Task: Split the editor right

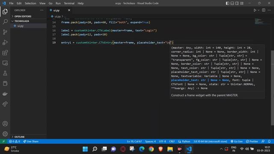Action: (x=264, y=10)
